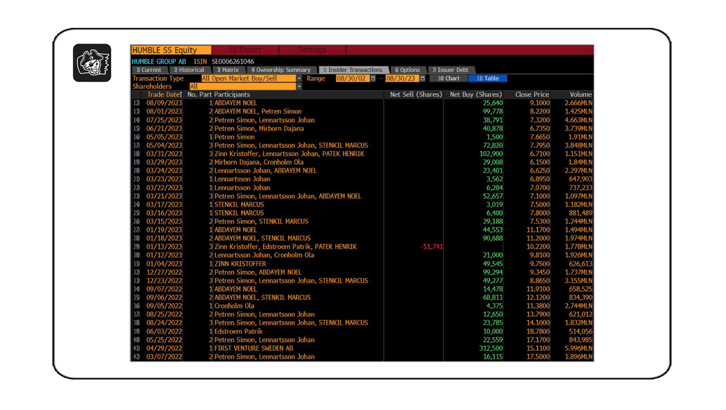Click volume value 647,903
The image size is (726, 410).
pyautogui.click(x=580, y=179)
